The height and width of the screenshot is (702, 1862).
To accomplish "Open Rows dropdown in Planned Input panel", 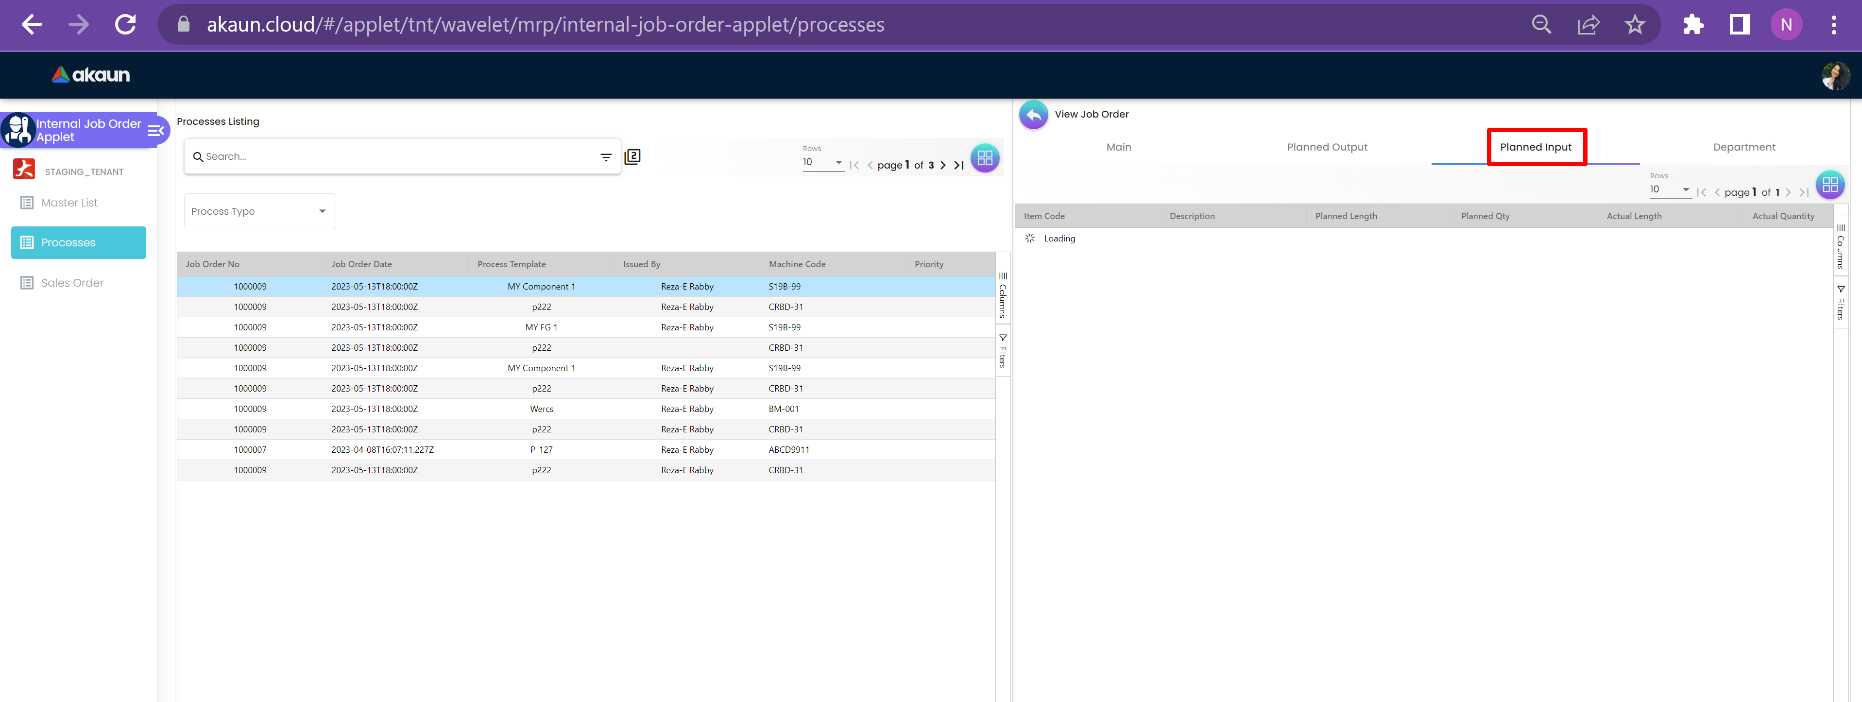I will (x=1669, y=190).
